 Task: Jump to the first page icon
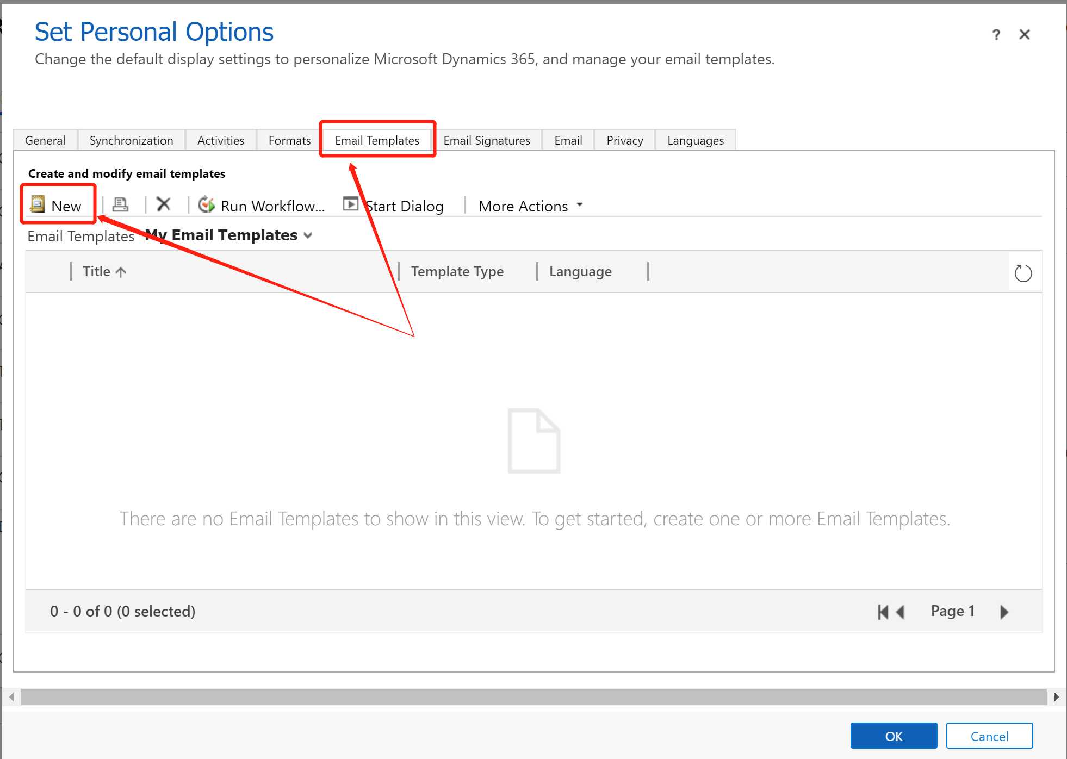click(883, 612)
